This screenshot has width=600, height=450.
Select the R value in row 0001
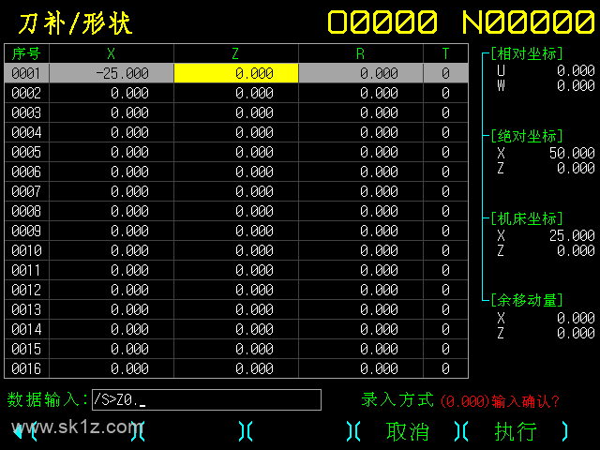(x=361, y=73)
